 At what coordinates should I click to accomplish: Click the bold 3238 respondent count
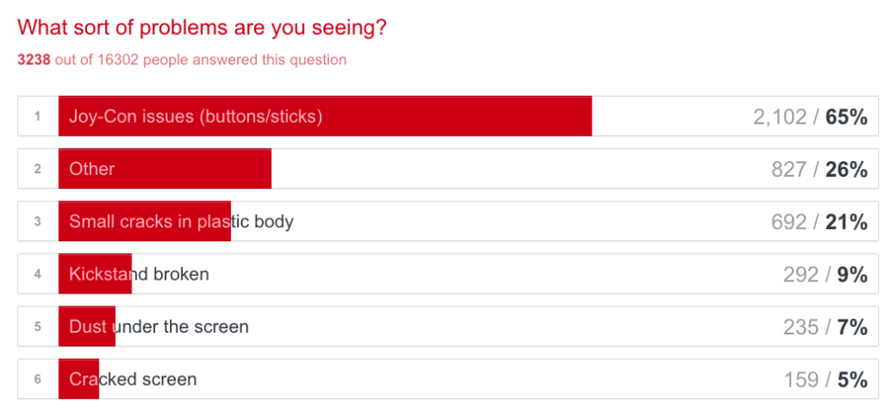pos(35,60)
